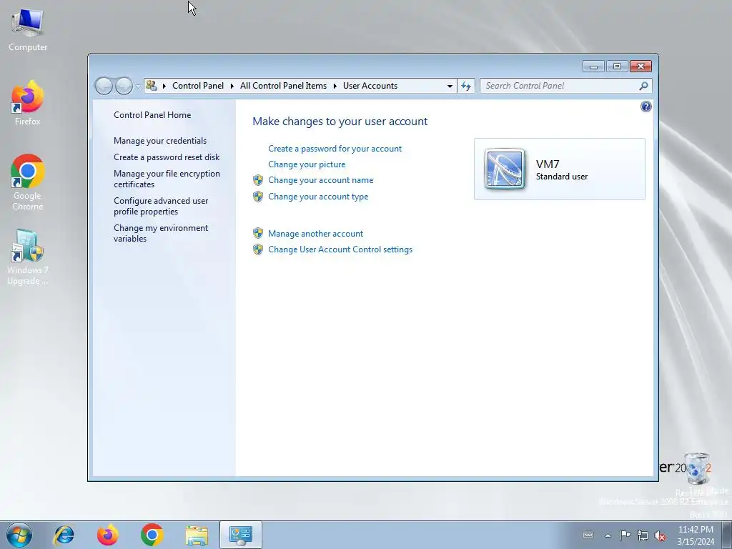Open the Computer desktop icon
Image resolution: width=732 pixels, height=549 pixels.
tap(28, 30)
